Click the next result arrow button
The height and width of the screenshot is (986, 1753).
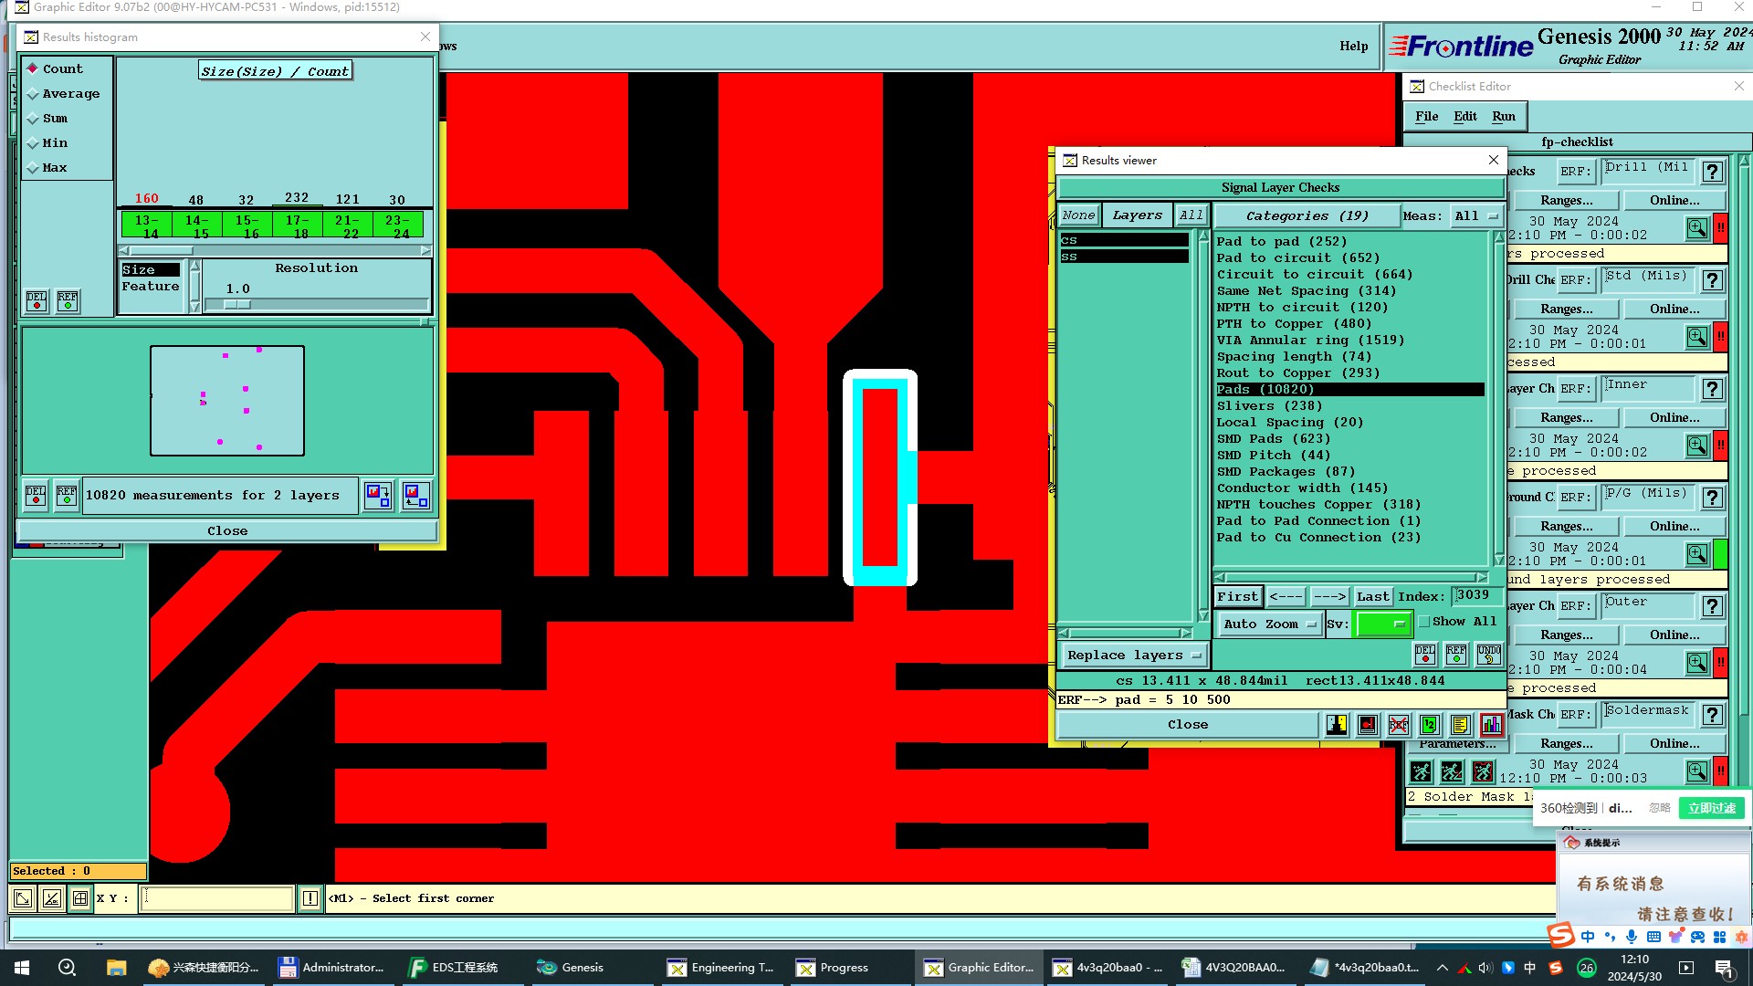(1329, 597)
